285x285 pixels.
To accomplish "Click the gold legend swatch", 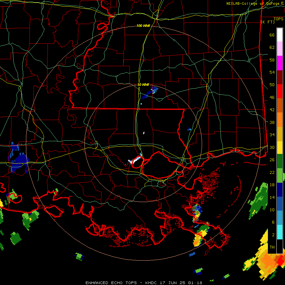I will 280,134.
